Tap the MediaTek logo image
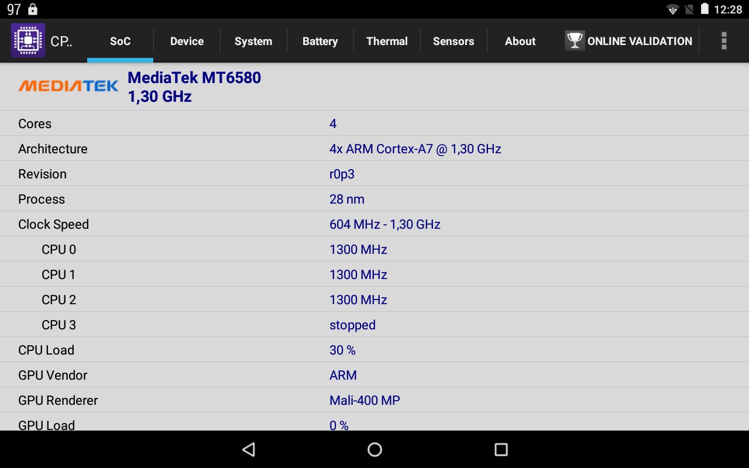749x468 pixels. 68,87
